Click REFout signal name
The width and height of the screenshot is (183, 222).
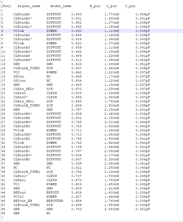click(x=19, y=192)
